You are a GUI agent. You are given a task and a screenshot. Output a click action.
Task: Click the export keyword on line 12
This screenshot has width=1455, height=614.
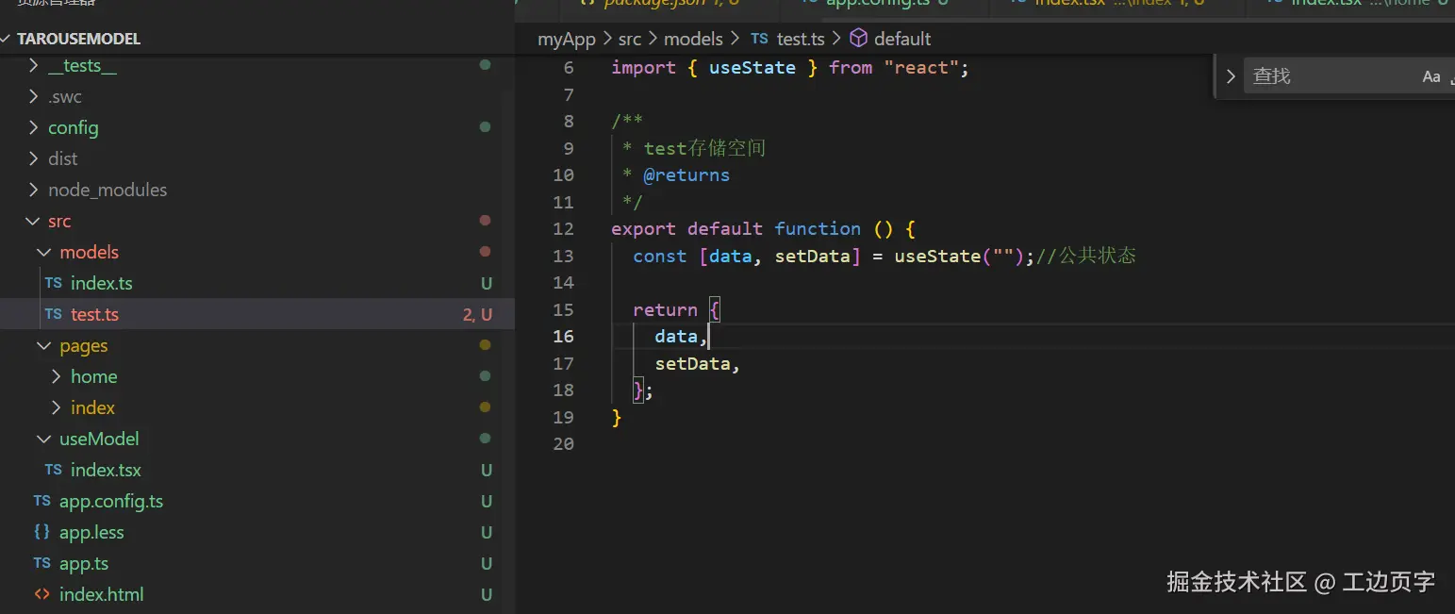tap(643, 229)
